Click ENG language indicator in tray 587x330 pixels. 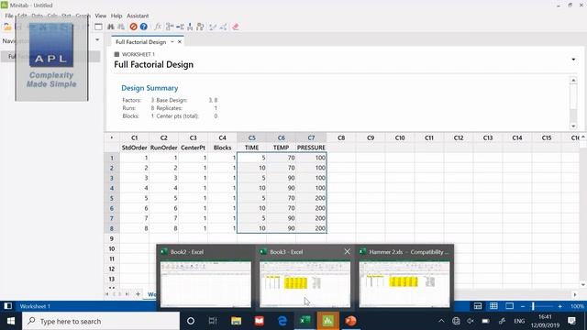click(519, 321)
